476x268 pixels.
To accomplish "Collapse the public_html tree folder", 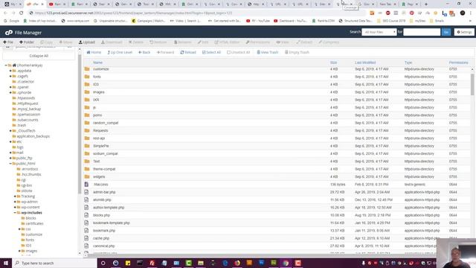I will [x=10, y=164].
